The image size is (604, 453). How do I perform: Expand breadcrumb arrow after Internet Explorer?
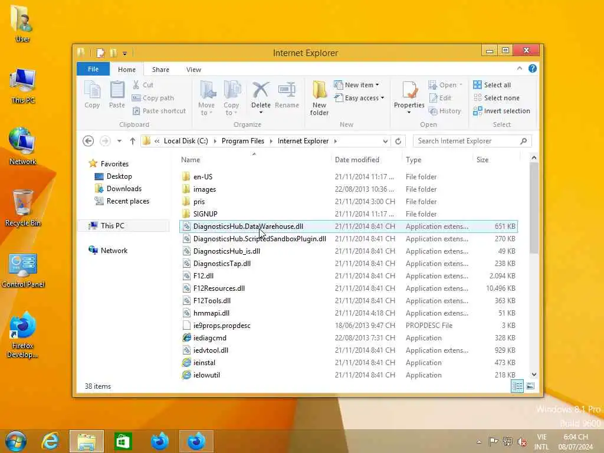336,141
